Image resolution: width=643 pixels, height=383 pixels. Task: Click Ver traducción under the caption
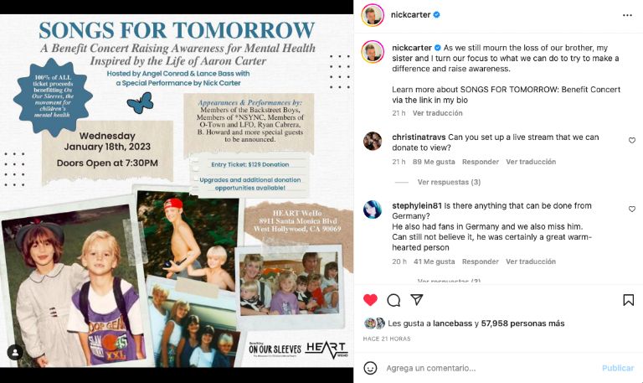438,113
